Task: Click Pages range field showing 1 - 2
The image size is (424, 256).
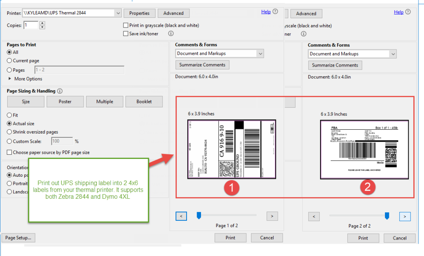Action: [x=79, y=70]
